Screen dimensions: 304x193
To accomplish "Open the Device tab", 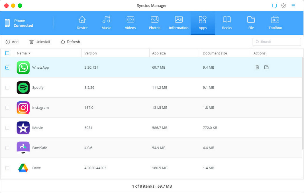I will (82, 23).
